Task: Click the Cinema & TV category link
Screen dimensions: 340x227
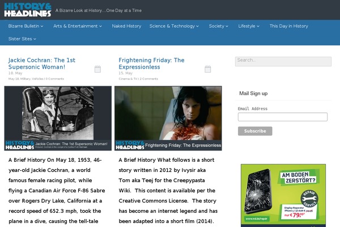Action: click(128, 79)
